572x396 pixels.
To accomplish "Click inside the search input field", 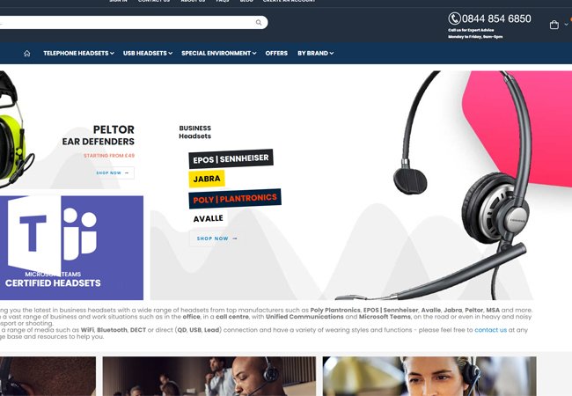I will tap(128, 23).
